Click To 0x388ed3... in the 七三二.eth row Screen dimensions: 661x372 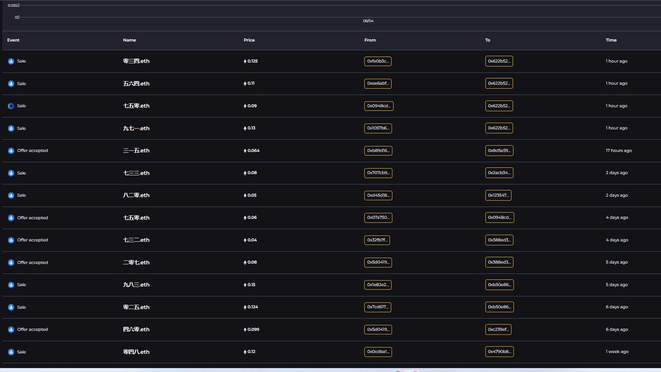(499, 240)
